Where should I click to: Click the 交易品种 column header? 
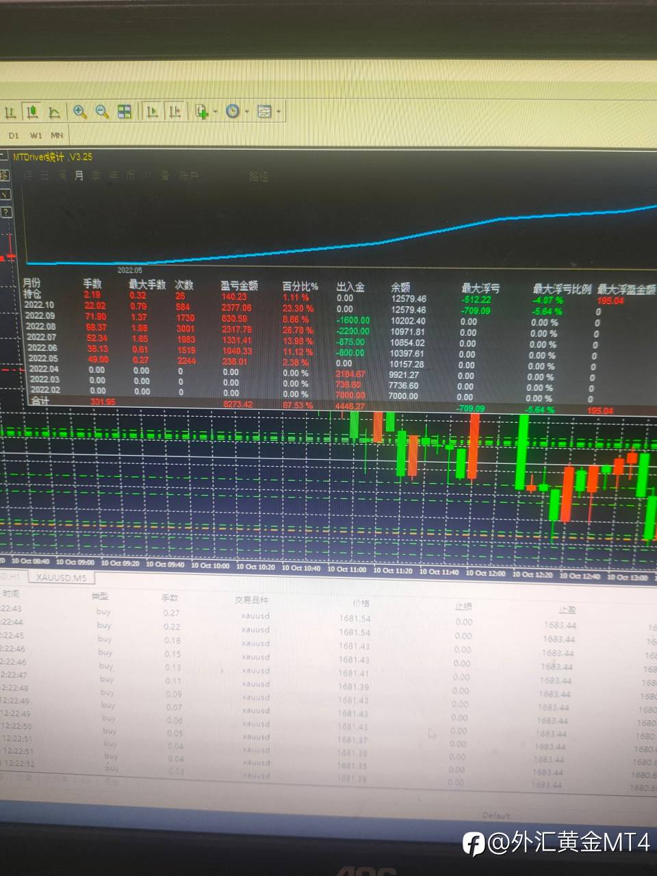(x=251, y=600)
